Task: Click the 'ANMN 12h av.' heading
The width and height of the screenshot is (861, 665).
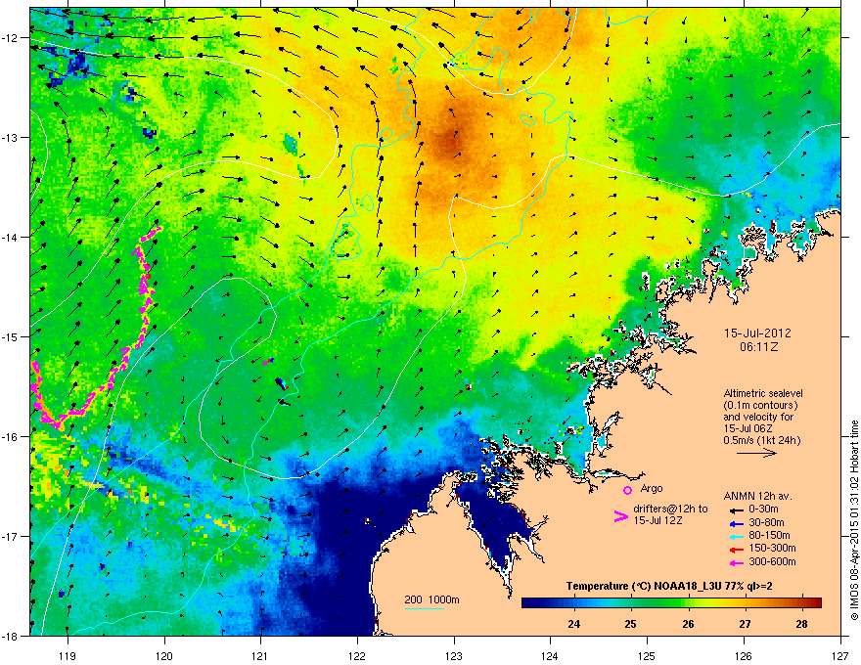Action: [x=757, y=496]
